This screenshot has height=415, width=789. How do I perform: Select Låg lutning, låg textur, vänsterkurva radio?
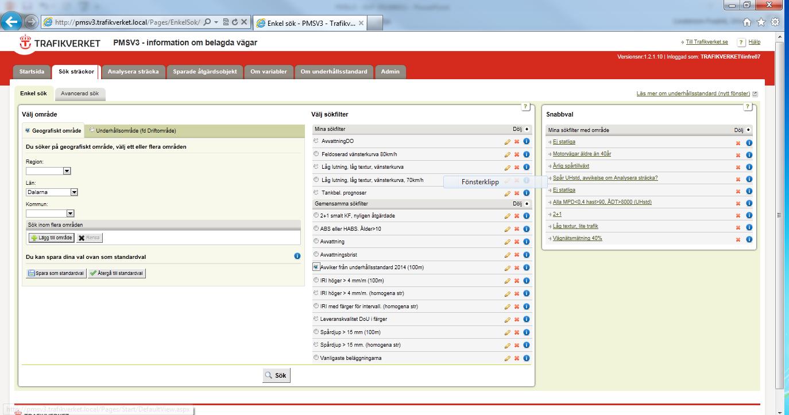point(316,166)
